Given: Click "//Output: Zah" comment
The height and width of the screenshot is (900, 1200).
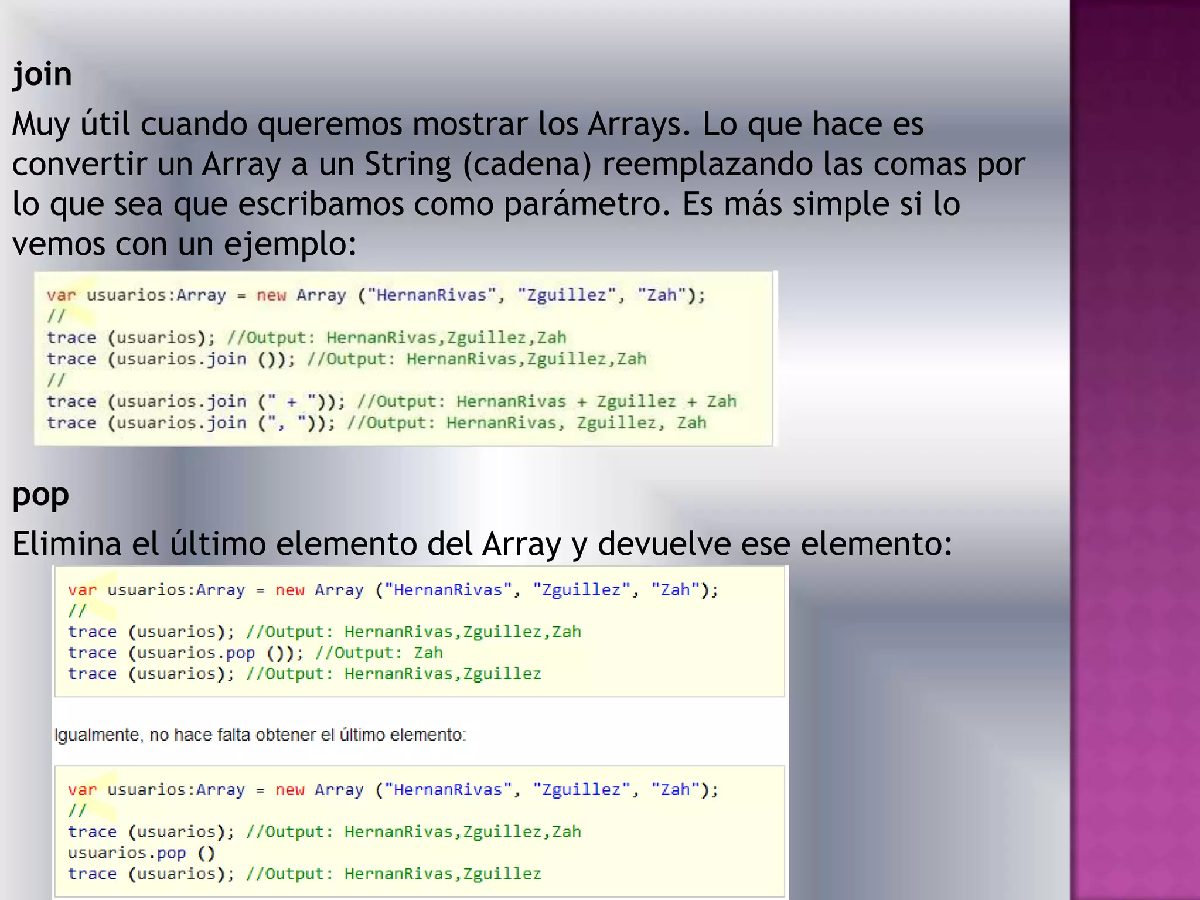Looking at the screenshot, I should point(379,653).
